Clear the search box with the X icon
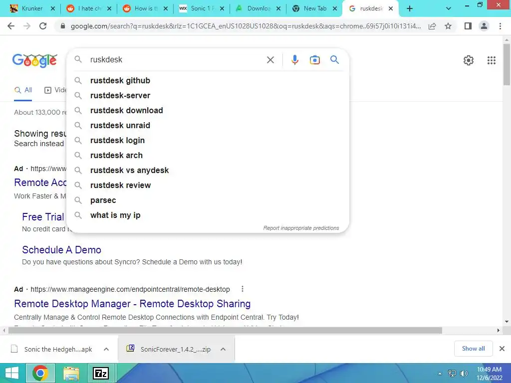The width and height of the screenshot is (511, 383). point(270,60)
